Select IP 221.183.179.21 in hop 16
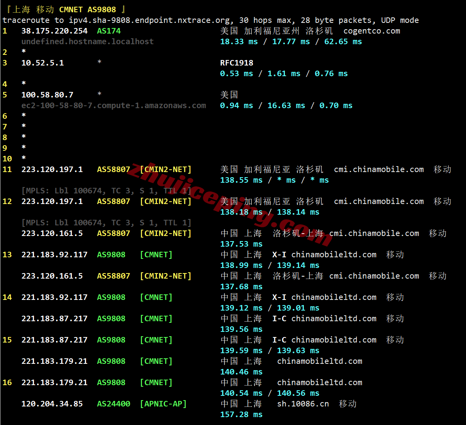The image size is (466, 425). [x=54, y=382]
